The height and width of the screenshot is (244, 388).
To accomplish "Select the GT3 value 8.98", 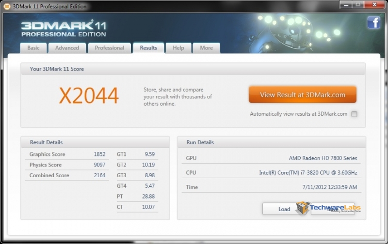I will pos(150,175).
